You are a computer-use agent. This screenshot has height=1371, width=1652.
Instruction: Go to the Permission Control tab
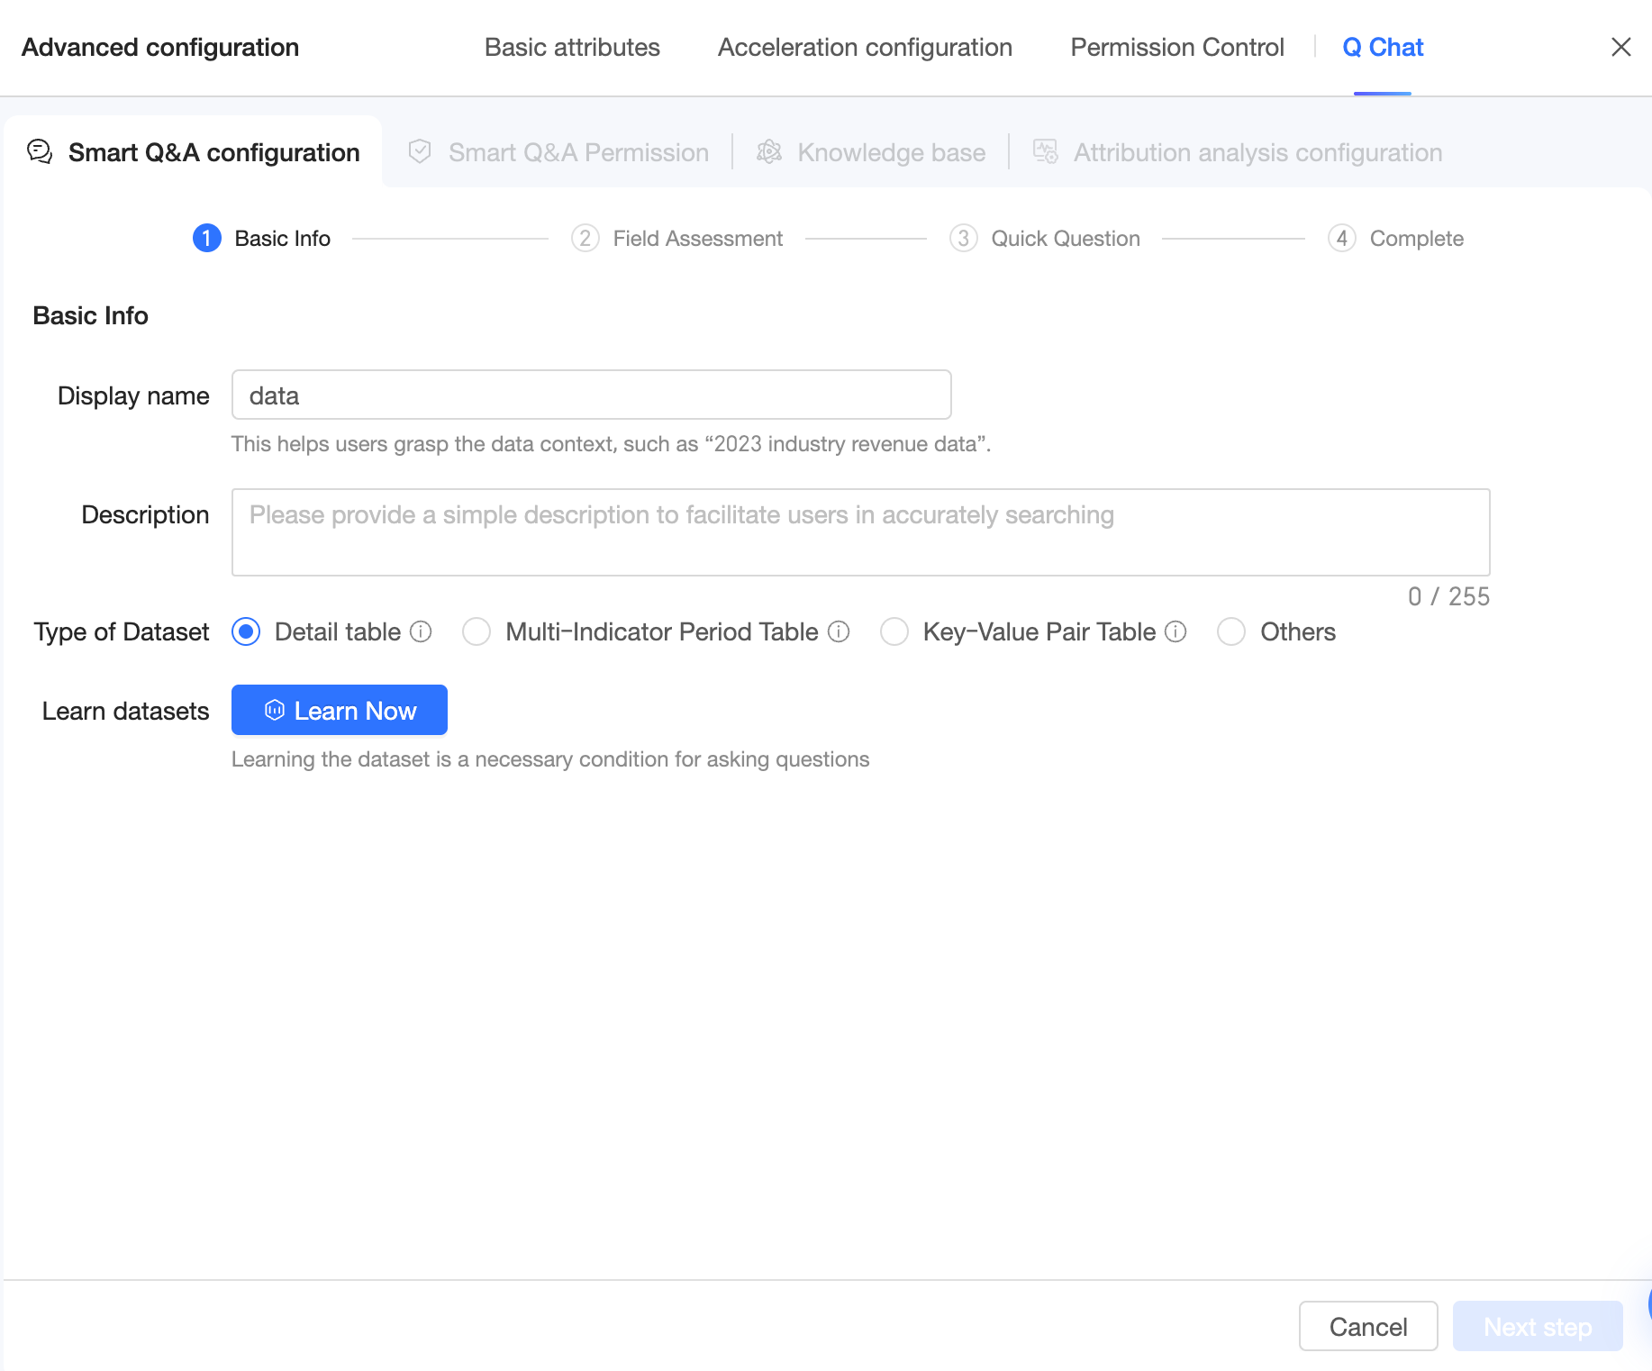[x=1176, y=47]
